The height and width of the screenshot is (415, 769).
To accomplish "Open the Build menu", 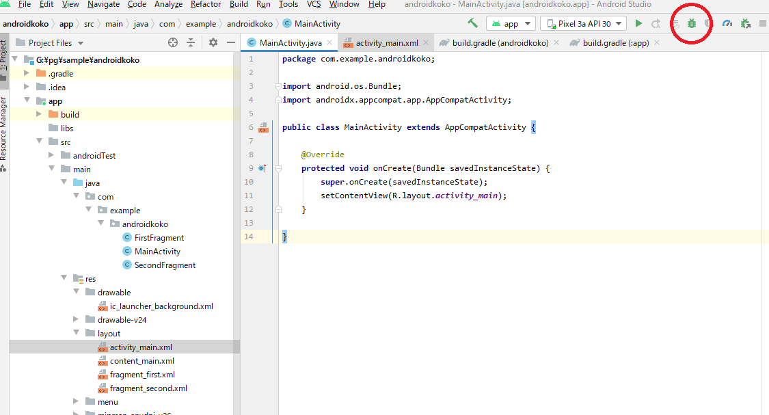I will 239,4.
